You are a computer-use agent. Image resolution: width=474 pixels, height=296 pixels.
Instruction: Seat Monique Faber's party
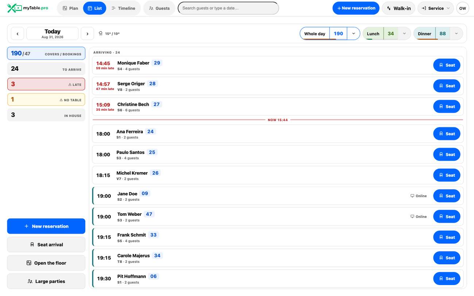447,65
